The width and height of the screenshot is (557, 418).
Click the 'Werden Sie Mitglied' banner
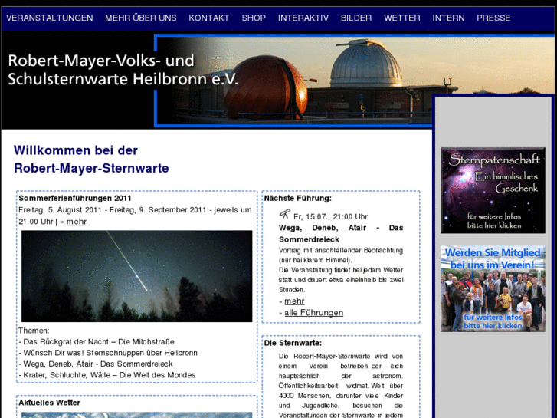(x=493, y=289)
